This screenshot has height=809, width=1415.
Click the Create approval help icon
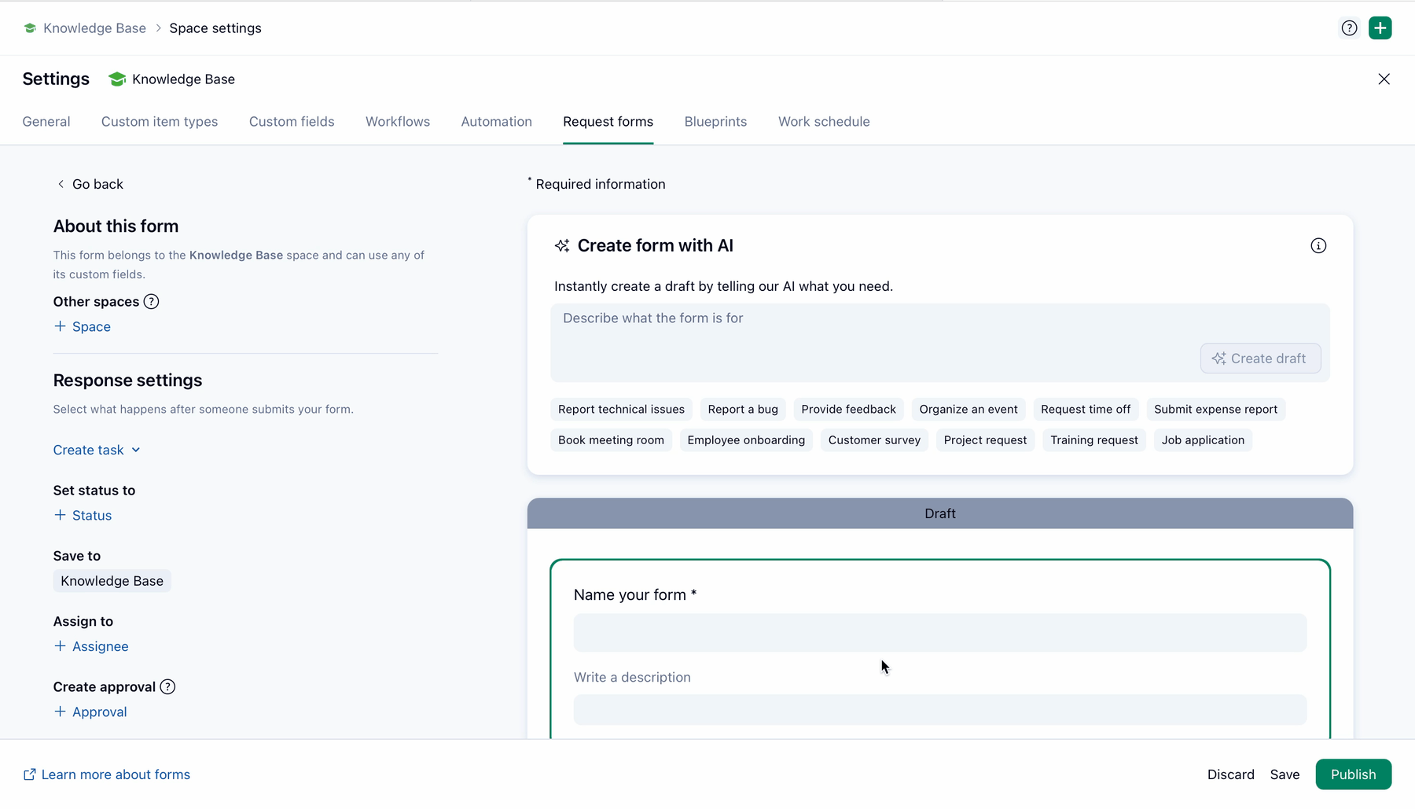[167, 687]
